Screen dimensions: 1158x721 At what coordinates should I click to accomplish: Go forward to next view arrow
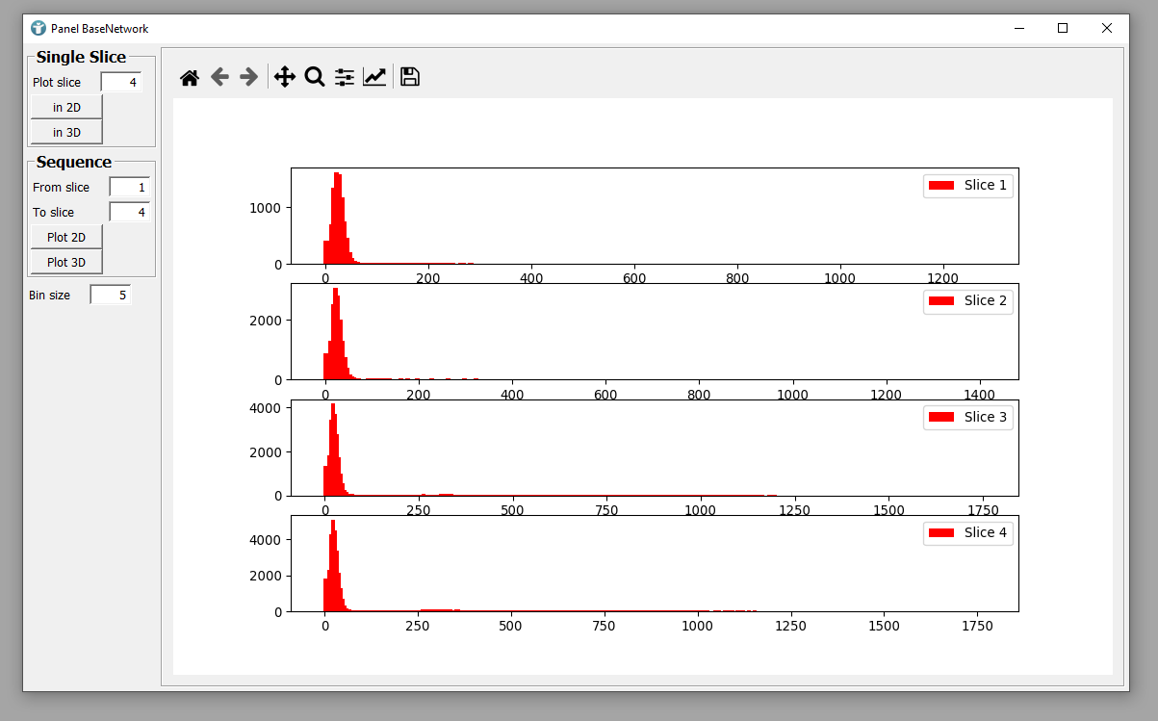click(x=248, y=77)
